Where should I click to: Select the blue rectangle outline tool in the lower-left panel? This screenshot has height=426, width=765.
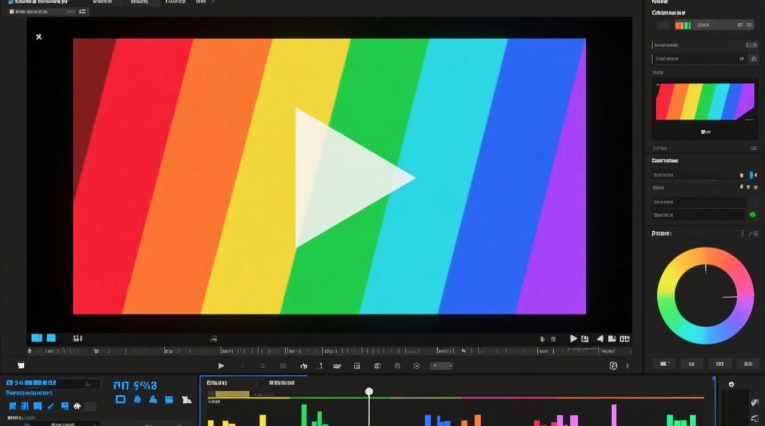coord(120,399)
